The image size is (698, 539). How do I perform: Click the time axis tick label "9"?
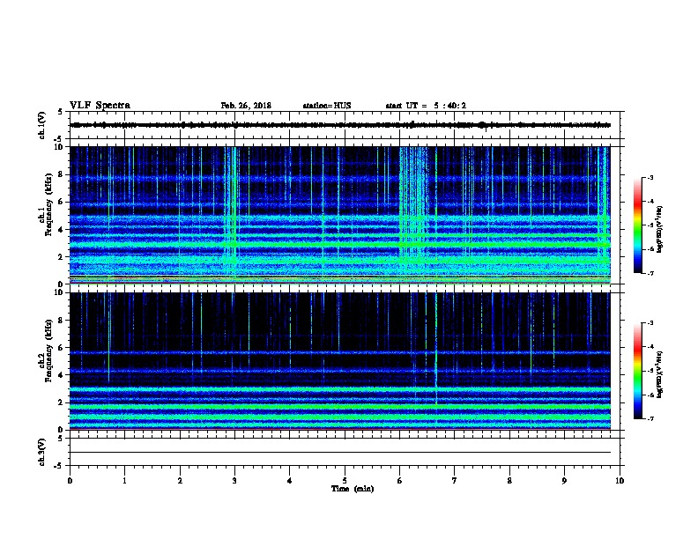(564, 481)
